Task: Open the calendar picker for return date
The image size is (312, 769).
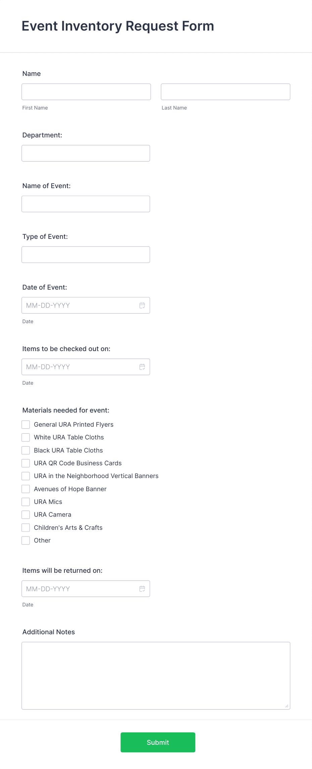Action: coord(142,589)
